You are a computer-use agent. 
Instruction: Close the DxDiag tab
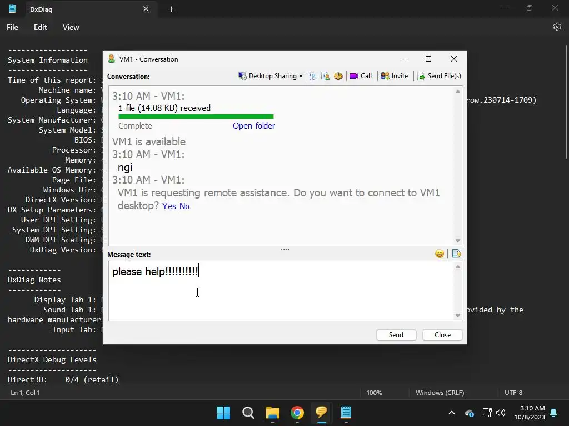point(146,9)
